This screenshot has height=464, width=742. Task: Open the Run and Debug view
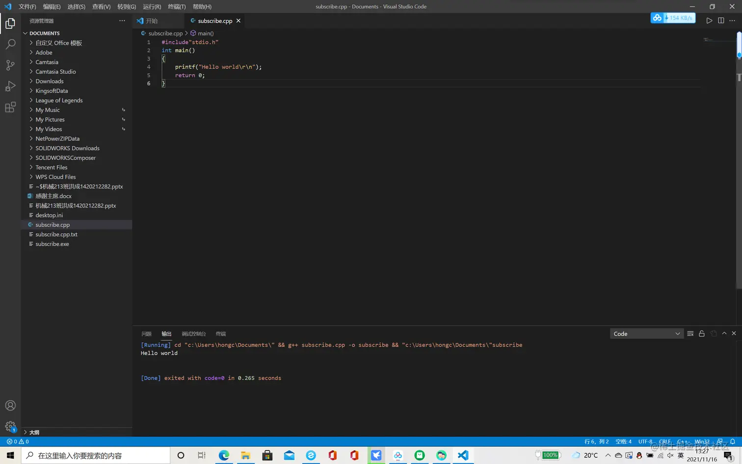10,86
